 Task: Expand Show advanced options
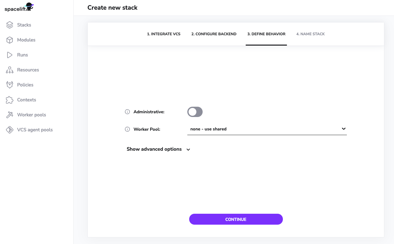point(158,149)
